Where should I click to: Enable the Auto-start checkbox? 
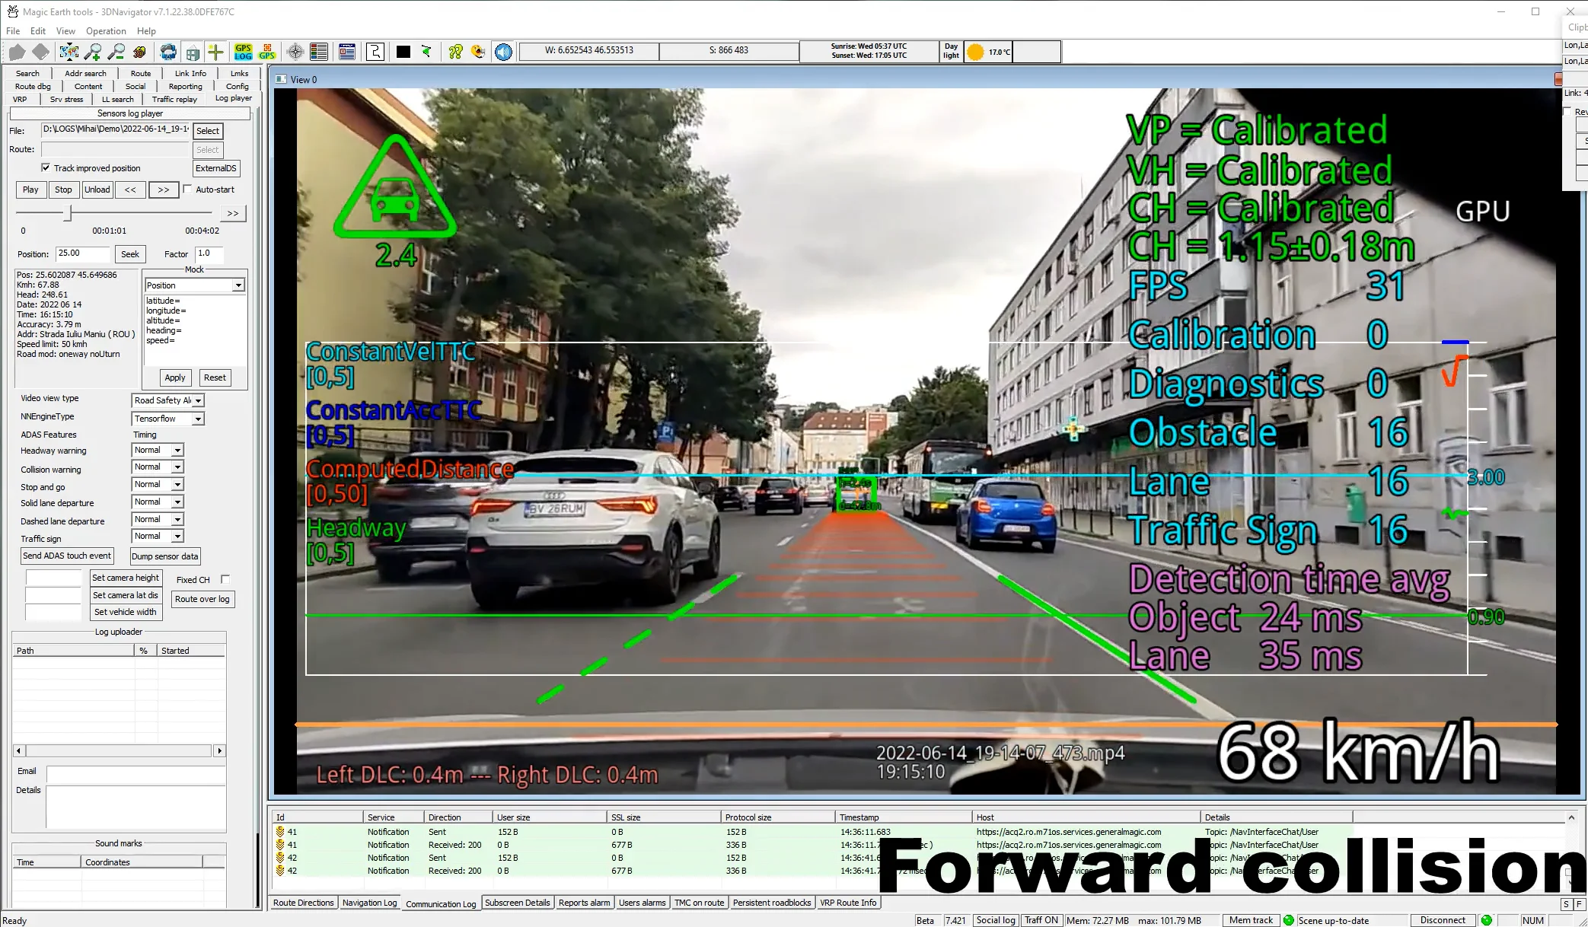[188, 190]
